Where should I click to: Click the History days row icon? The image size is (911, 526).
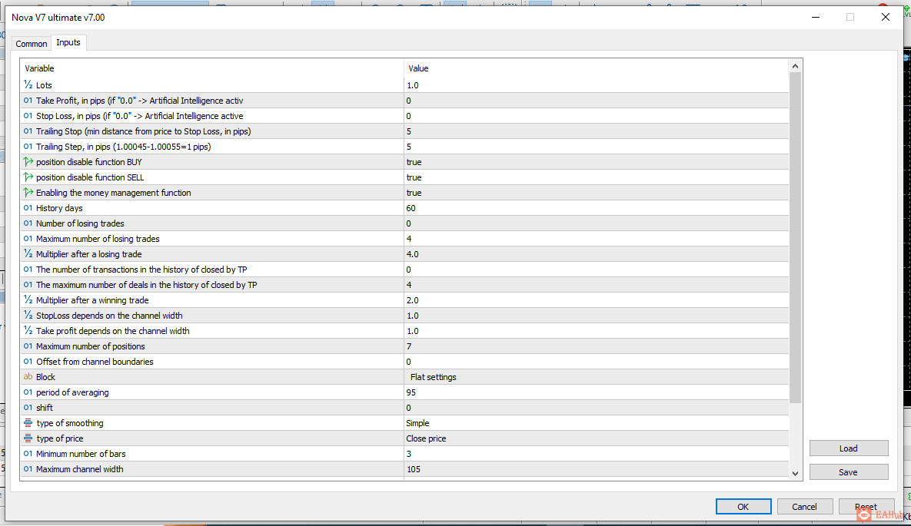pos(28,208)
